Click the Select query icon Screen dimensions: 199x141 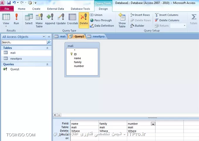(29, 20)
